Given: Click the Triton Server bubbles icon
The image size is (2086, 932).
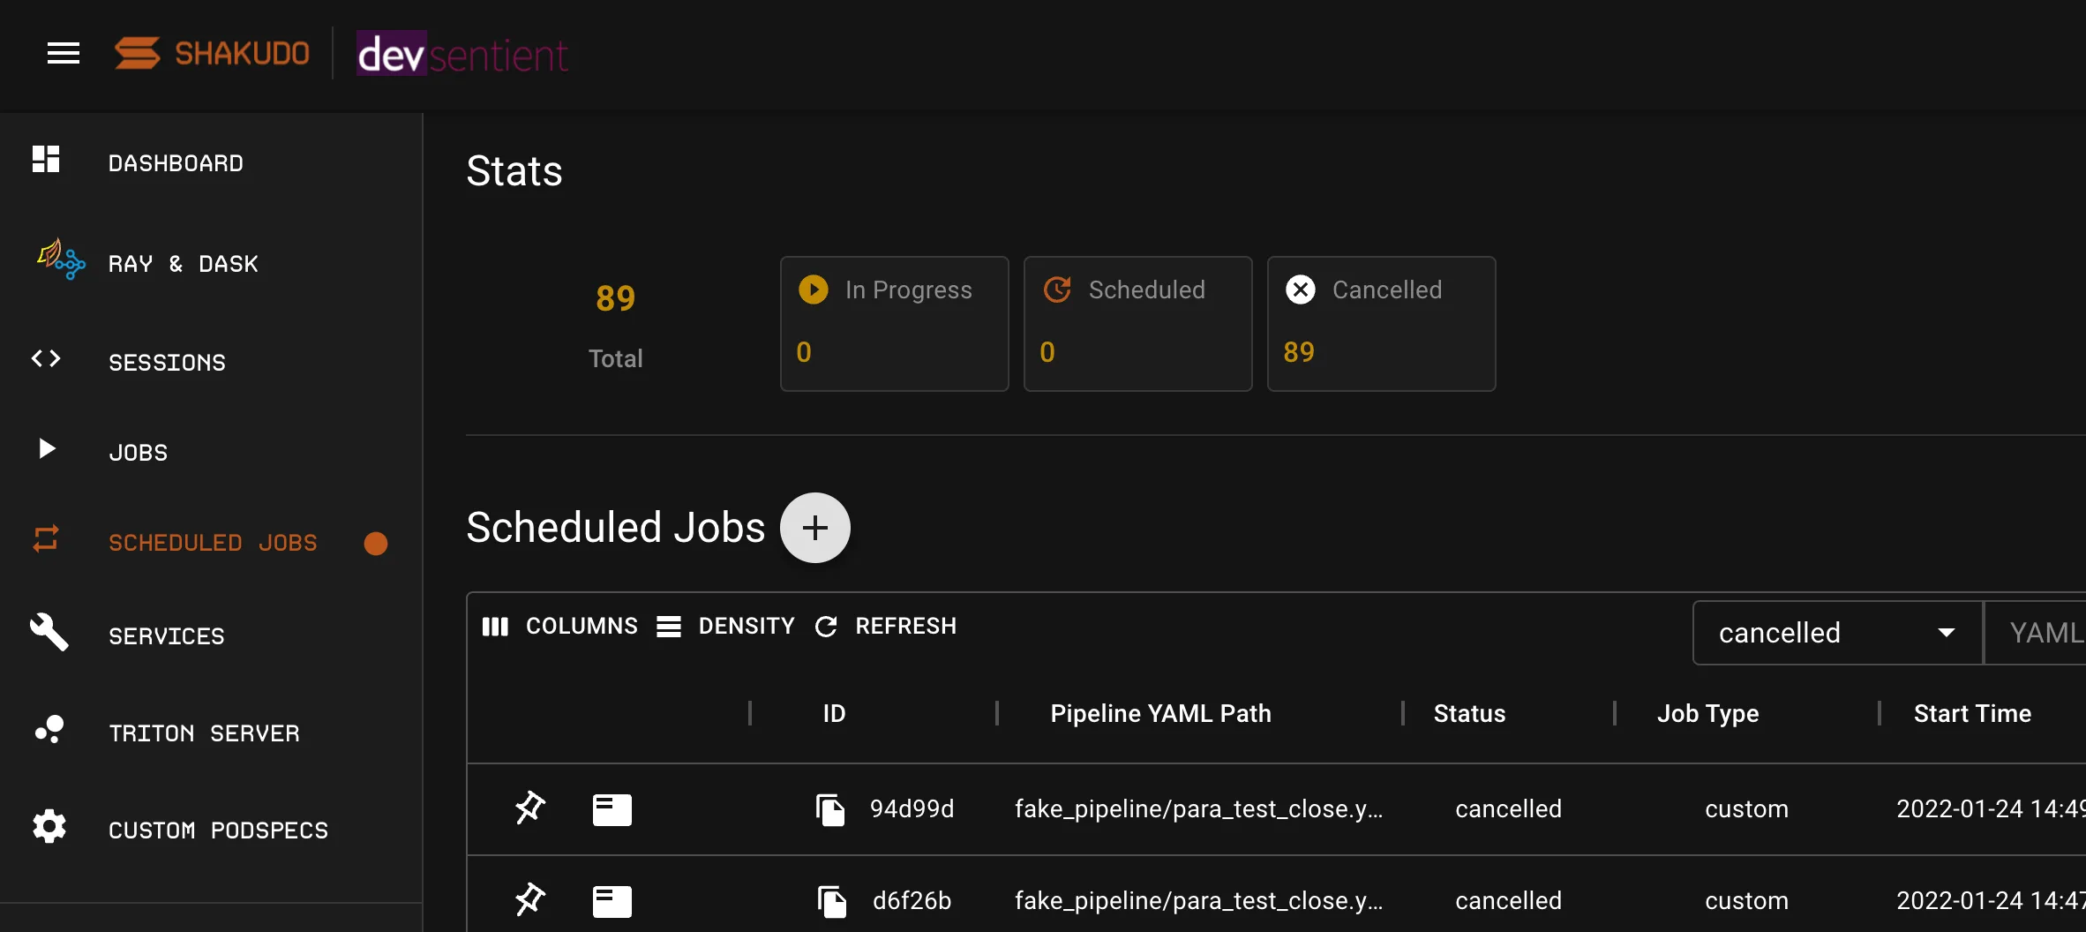Looking at the screenshot, I should pyautogui.click(x=49, y=729).
